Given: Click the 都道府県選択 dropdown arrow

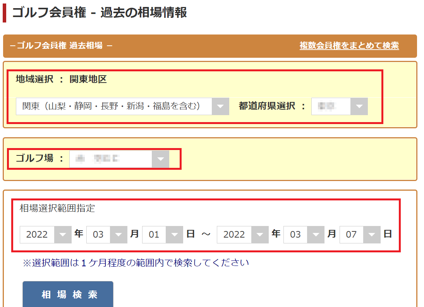Looking at the screenshot, I should coord(360,106).
